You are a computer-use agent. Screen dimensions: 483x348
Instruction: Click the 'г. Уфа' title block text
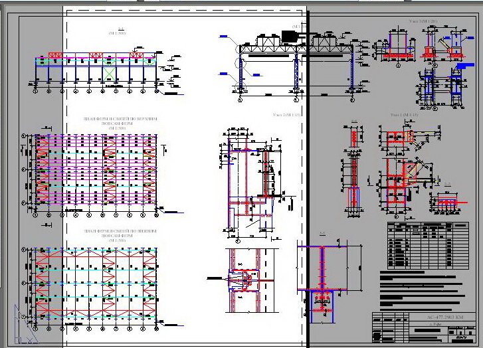(435, 323)
